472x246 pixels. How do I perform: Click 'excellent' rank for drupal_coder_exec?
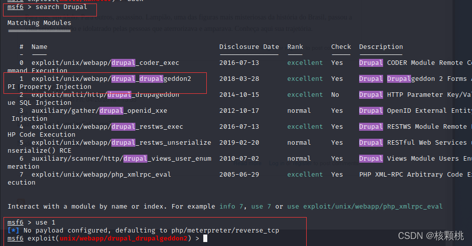coord(305,63)
